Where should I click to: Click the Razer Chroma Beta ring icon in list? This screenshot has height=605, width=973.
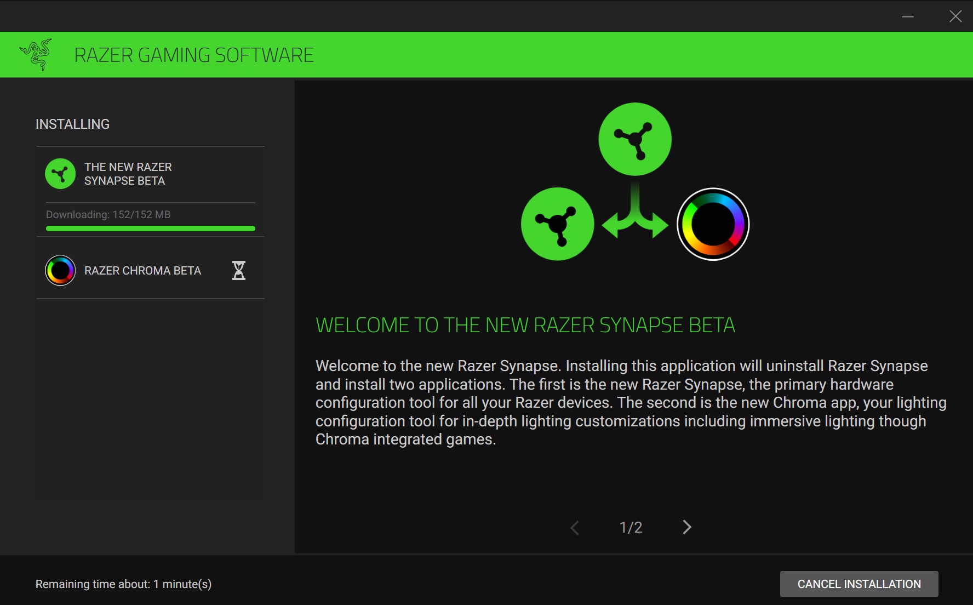[60, 271]
